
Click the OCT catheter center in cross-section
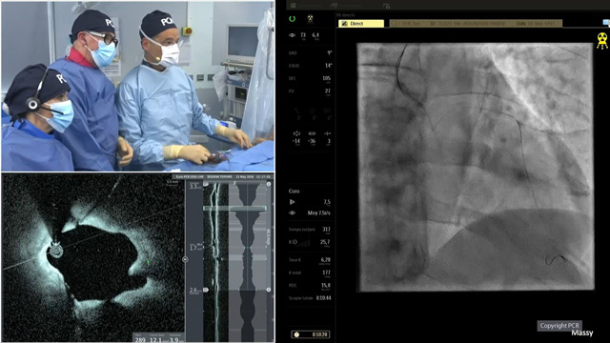tap(56, 250)
